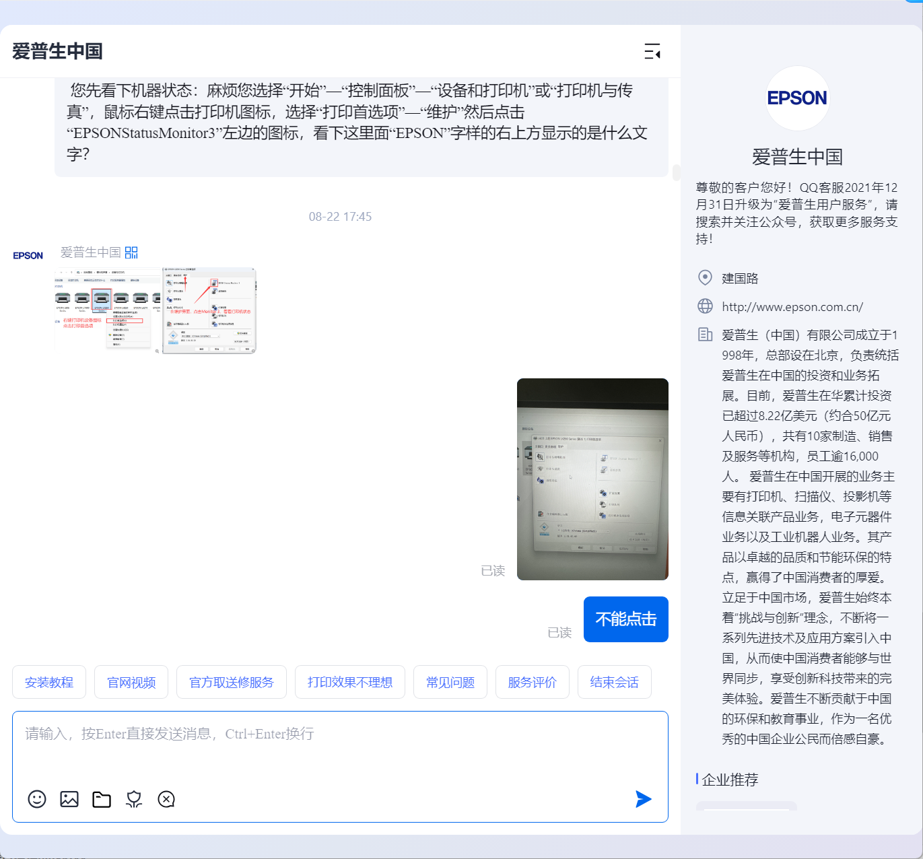
Task: Click the 爱普生中国 chat header title
Action: pyautogui.click(x=57, y=51)
